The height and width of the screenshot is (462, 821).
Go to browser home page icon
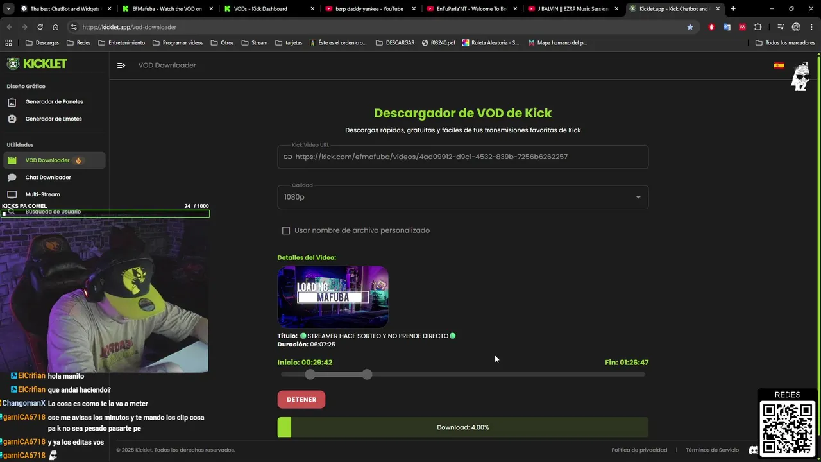pos(55,27)
